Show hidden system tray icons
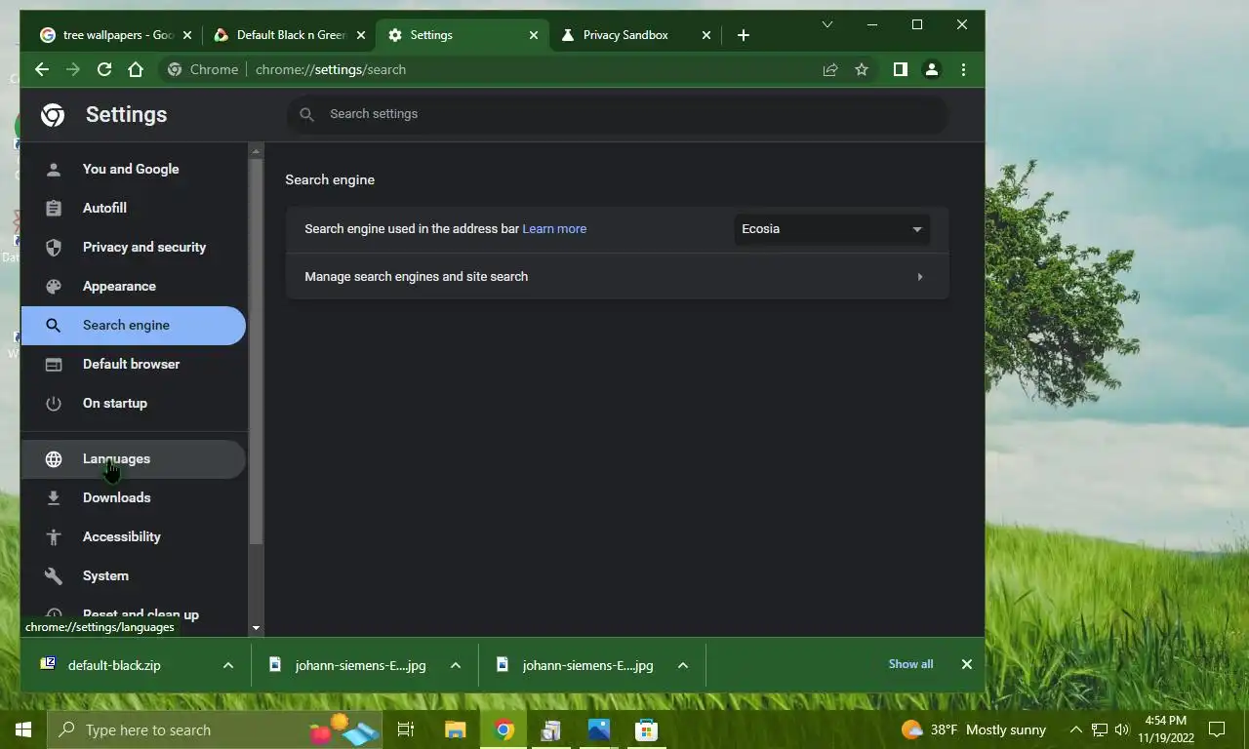This screenshot has height=749, width=1249. [1076, 729]
